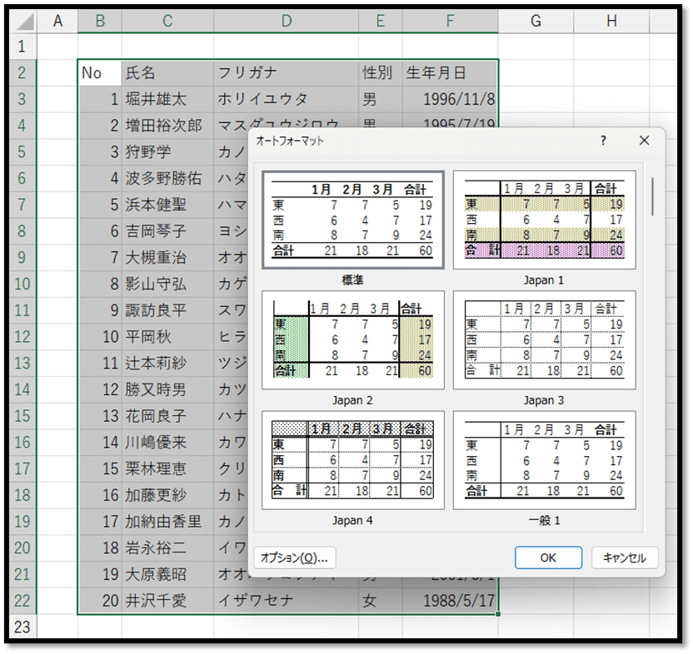Click the cell 岩永裕二
This screenshot has width=693, height=654.
coord(167,548)
